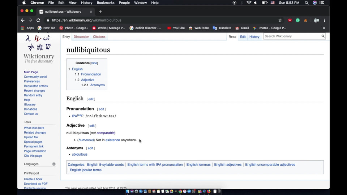Open a new tab with the plus button
This screenshot has width=347, height=195.
pos(100,12)
